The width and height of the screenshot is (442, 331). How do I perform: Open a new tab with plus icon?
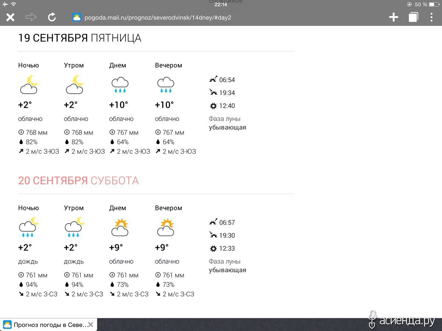click(393, 17)
